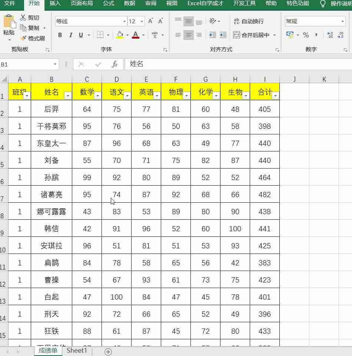This screenshot has height=356, width=352.
Task: Click the Paste icon
Action: 9,21
